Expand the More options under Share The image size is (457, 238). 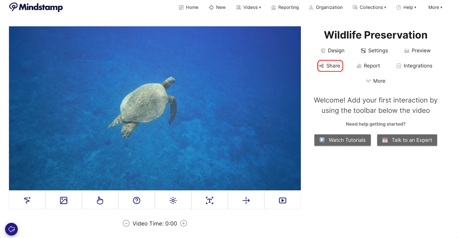(376, 81)
